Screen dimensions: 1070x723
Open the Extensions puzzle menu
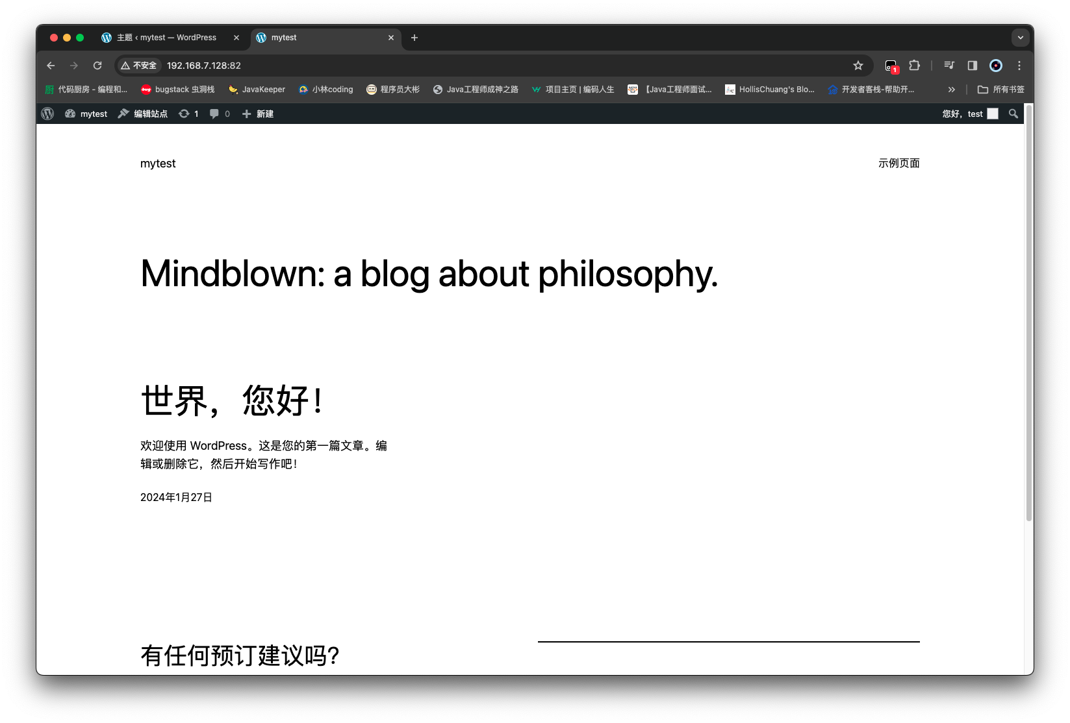[915, 66]
